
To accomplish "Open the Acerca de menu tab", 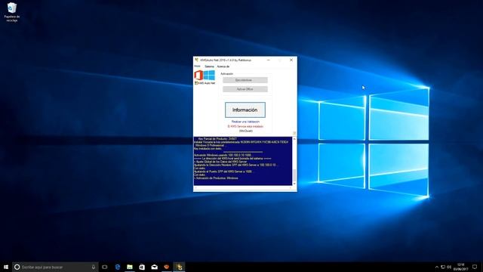I will (x=223, y=66).
